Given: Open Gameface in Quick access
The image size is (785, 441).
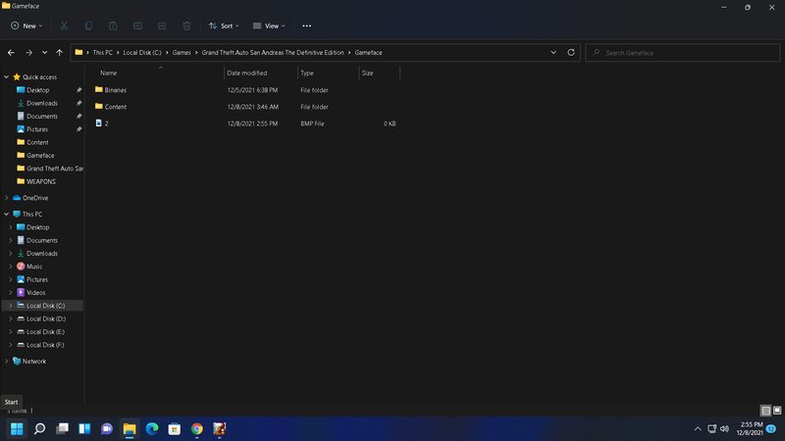Looking at the screenshot, I should 42,156.
